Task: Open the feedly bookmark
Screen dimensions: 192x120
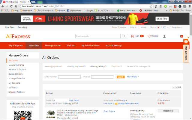Action: (127, 10)
